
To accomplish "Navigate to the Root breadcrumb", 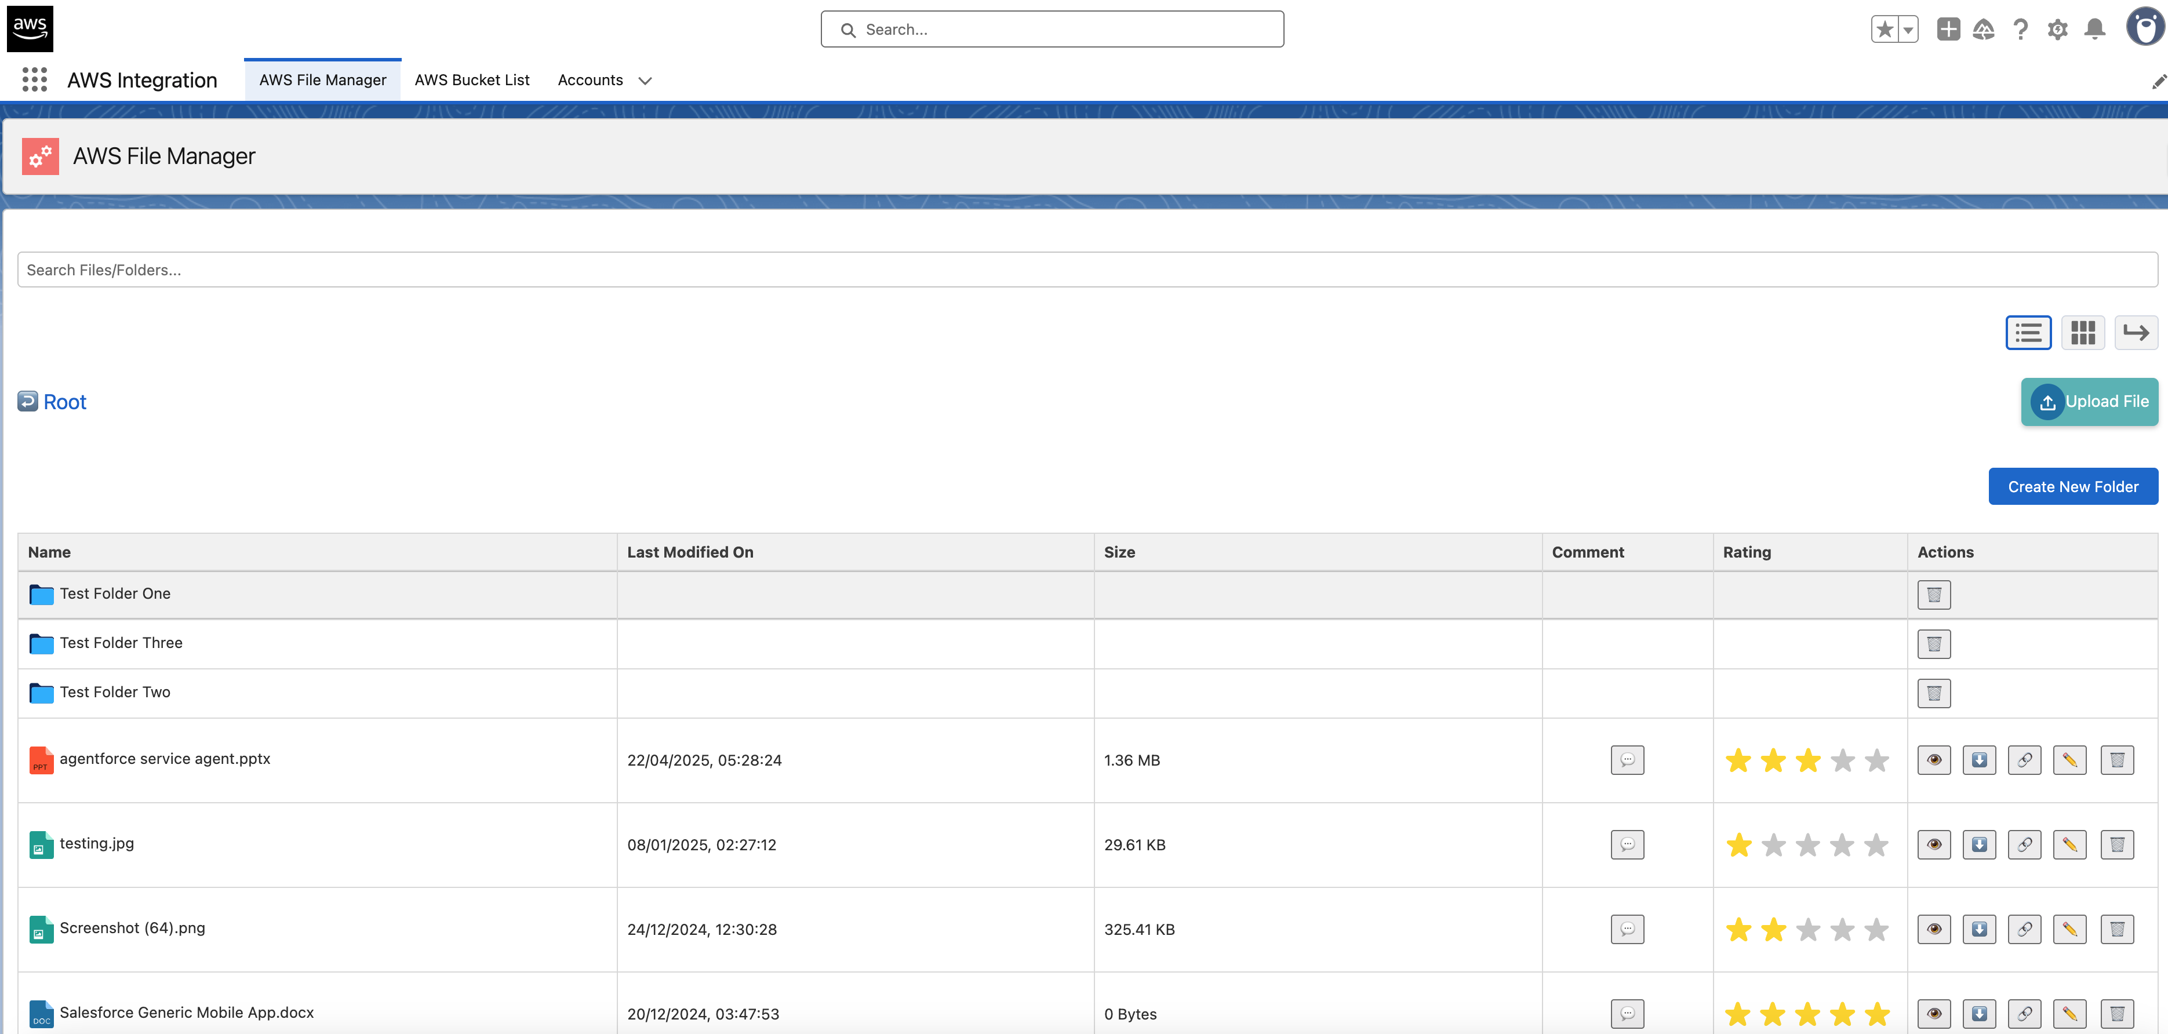I will 65,402.
